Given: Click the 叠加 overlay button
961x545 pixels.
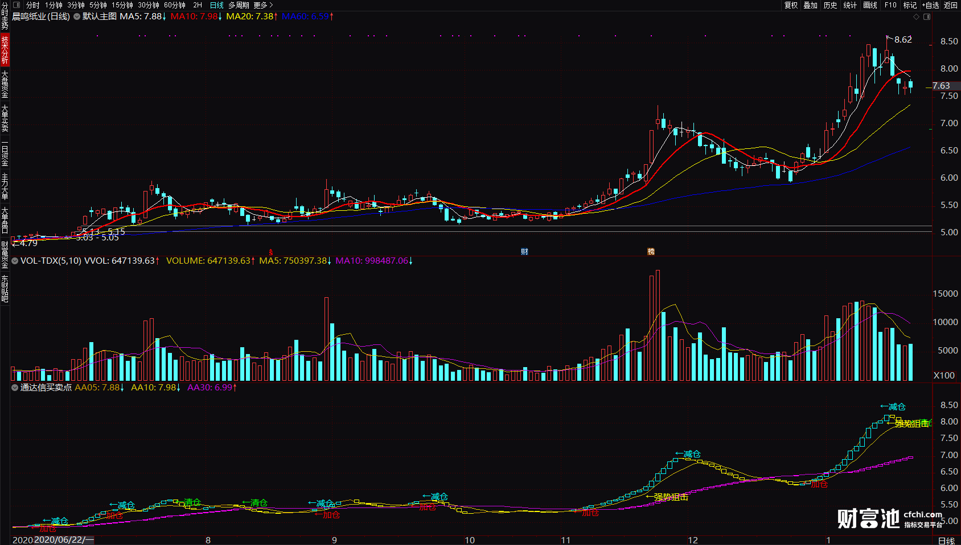Looking at the screenshot, I should tap(811, 5).
